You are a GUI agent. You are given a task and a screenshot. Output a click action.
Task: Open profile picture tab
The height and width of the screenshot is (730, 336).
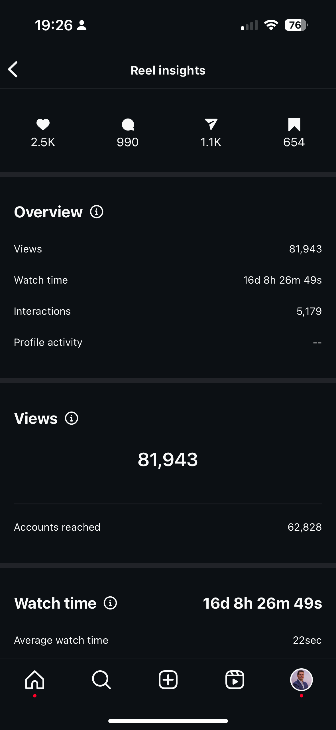[x=302, y=680]
